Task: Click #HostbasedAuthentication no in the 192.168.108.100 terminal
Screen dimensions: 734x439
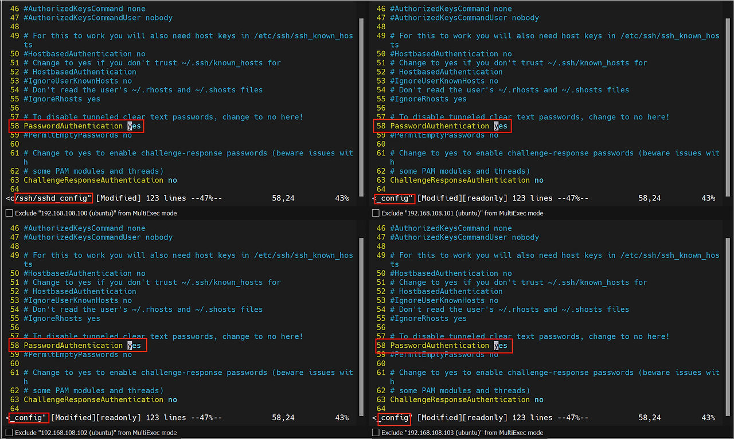Action: 84,54
